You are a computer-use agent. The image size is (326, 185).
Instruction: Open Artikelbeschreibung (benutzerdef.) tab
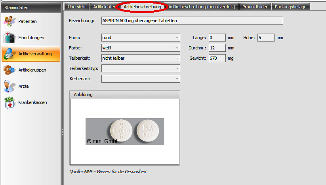click(x=202, y=7)
